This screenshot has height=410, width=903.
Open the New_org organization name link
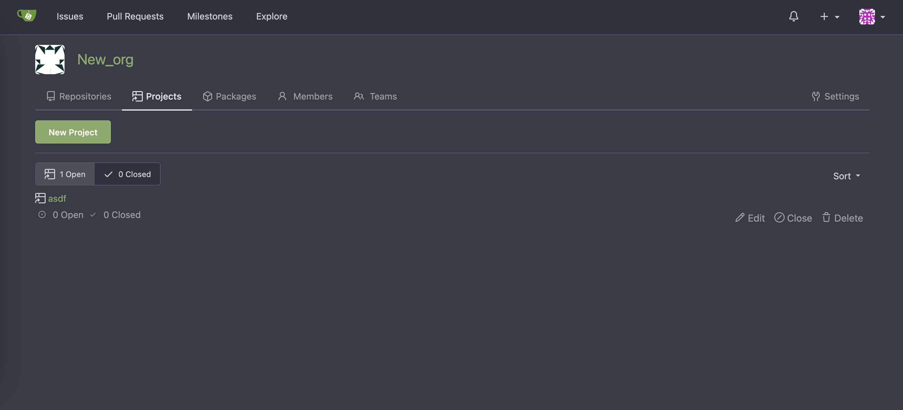pos(105,60)
